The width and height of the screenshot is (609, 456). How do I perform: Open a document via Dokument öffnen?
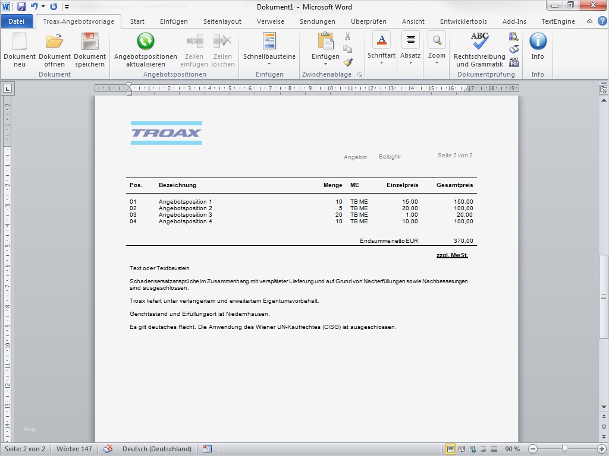click(x=54, y=50)
